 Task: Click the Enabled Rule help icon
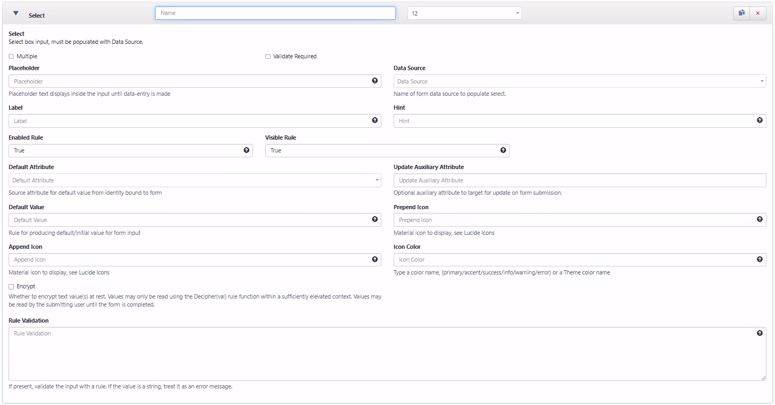point(245,150)
